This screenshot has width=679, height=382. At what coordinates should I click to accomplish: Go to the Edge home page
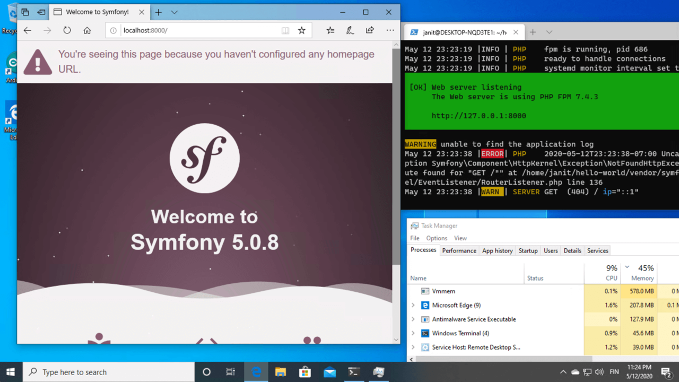87,30
